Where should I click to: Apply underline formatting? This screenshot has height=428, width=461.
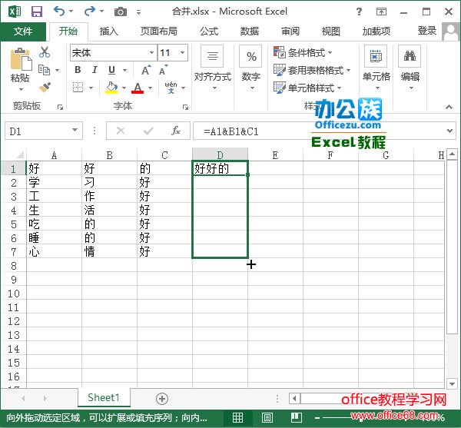pyautogui.click(x=111, y=70)
